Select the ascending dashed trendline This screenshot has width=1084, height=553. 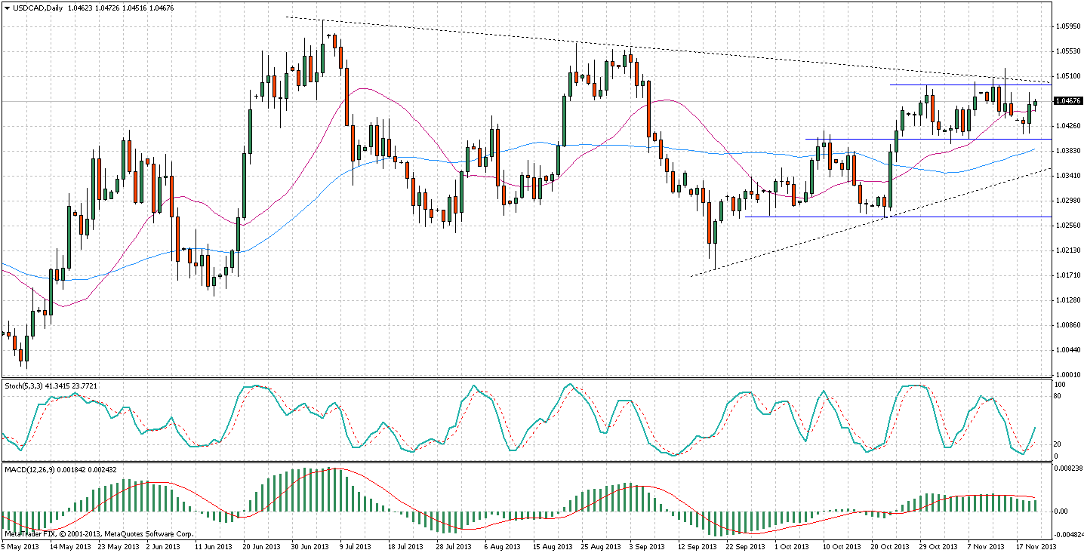click(x=830, y=236)
